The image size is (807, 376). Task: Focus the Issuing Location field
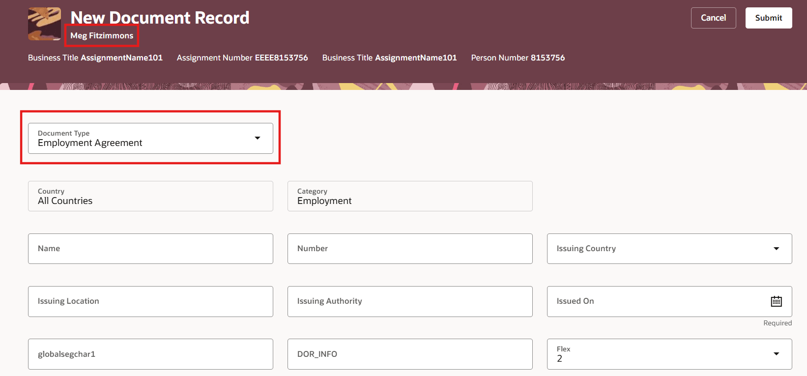click(x=150, y=301)
